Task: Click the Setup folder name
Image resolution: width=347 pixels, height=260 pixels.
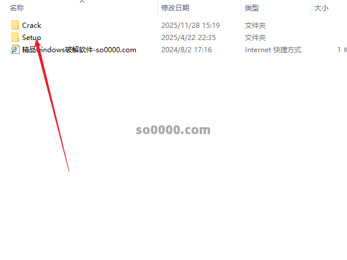Action: 31,38
